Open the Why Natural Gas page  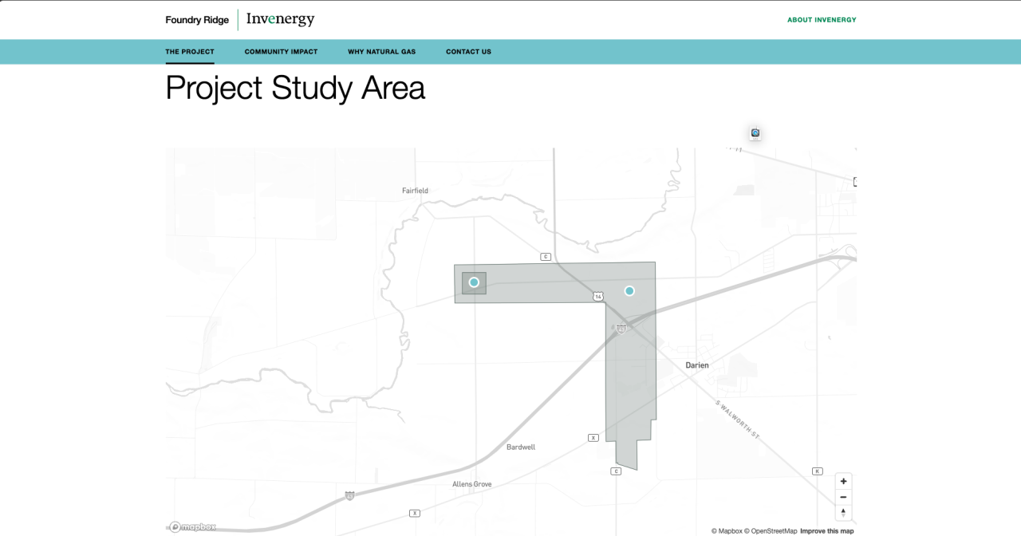(381, 52)
